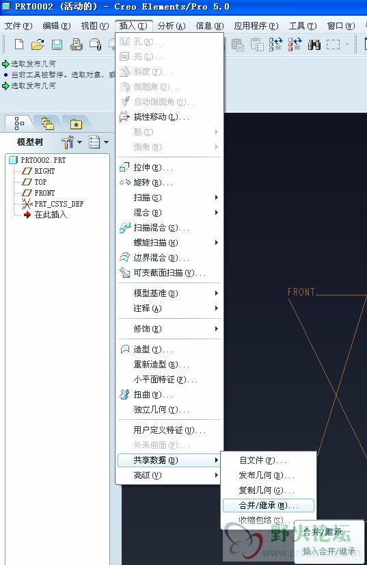Screen dimensions: 367x565
Task: Open the Model Tree tab icon
Action: point(19,123)
